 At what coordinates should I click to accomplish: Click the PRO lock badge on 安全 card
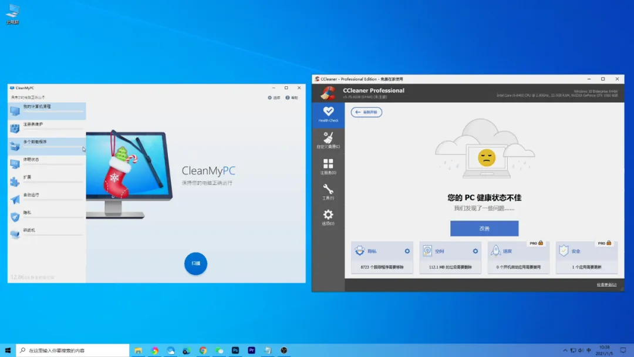(605, 243)
